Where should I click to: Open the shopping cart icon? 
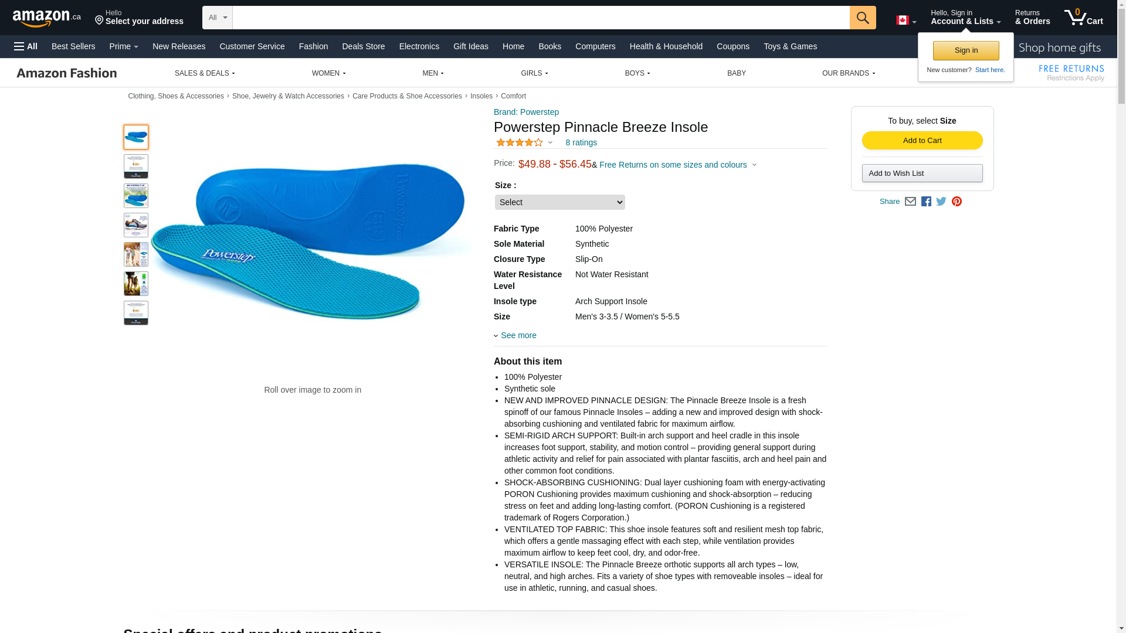[1083, 18]
